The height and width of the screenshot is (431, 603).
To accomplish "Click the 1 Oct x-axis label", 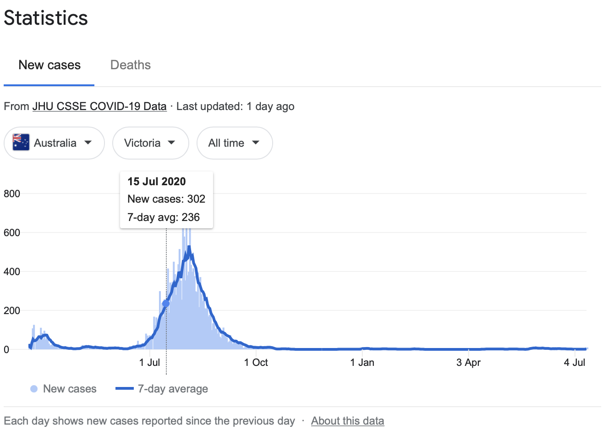I will [256, 363].
